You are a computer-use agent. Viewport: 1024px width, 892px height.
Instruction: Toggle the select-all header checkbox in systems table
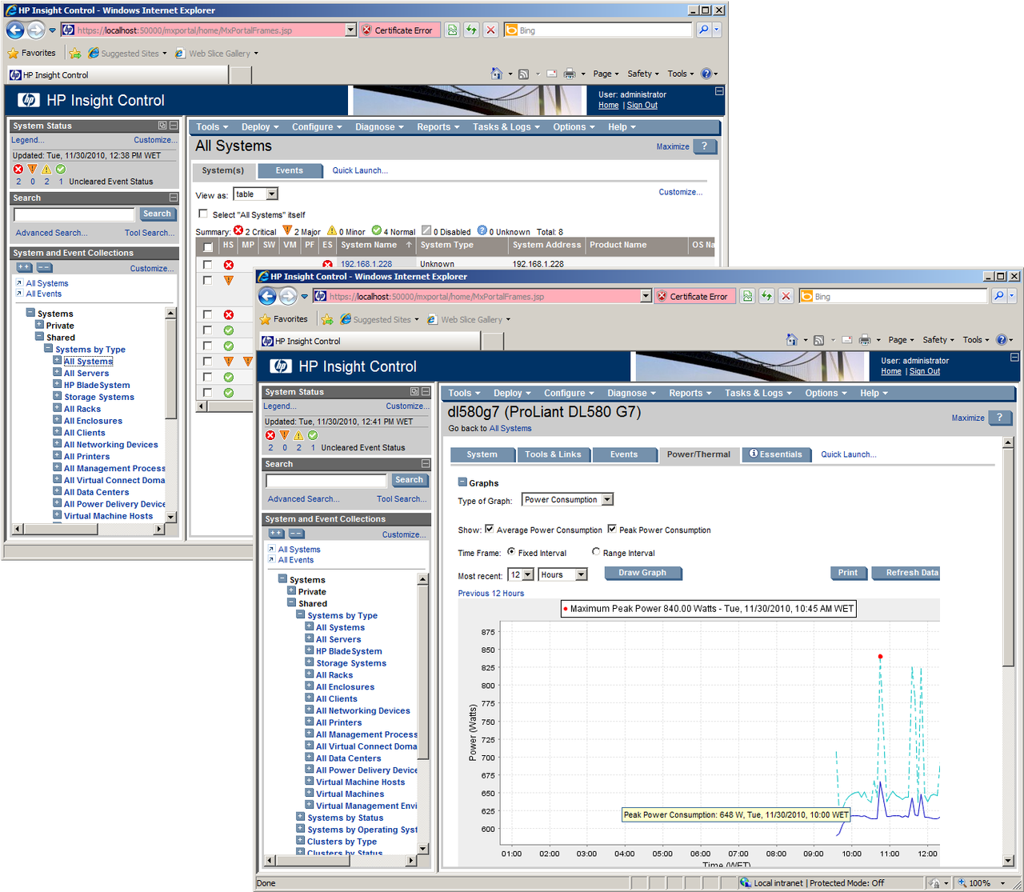pos(208,247)
